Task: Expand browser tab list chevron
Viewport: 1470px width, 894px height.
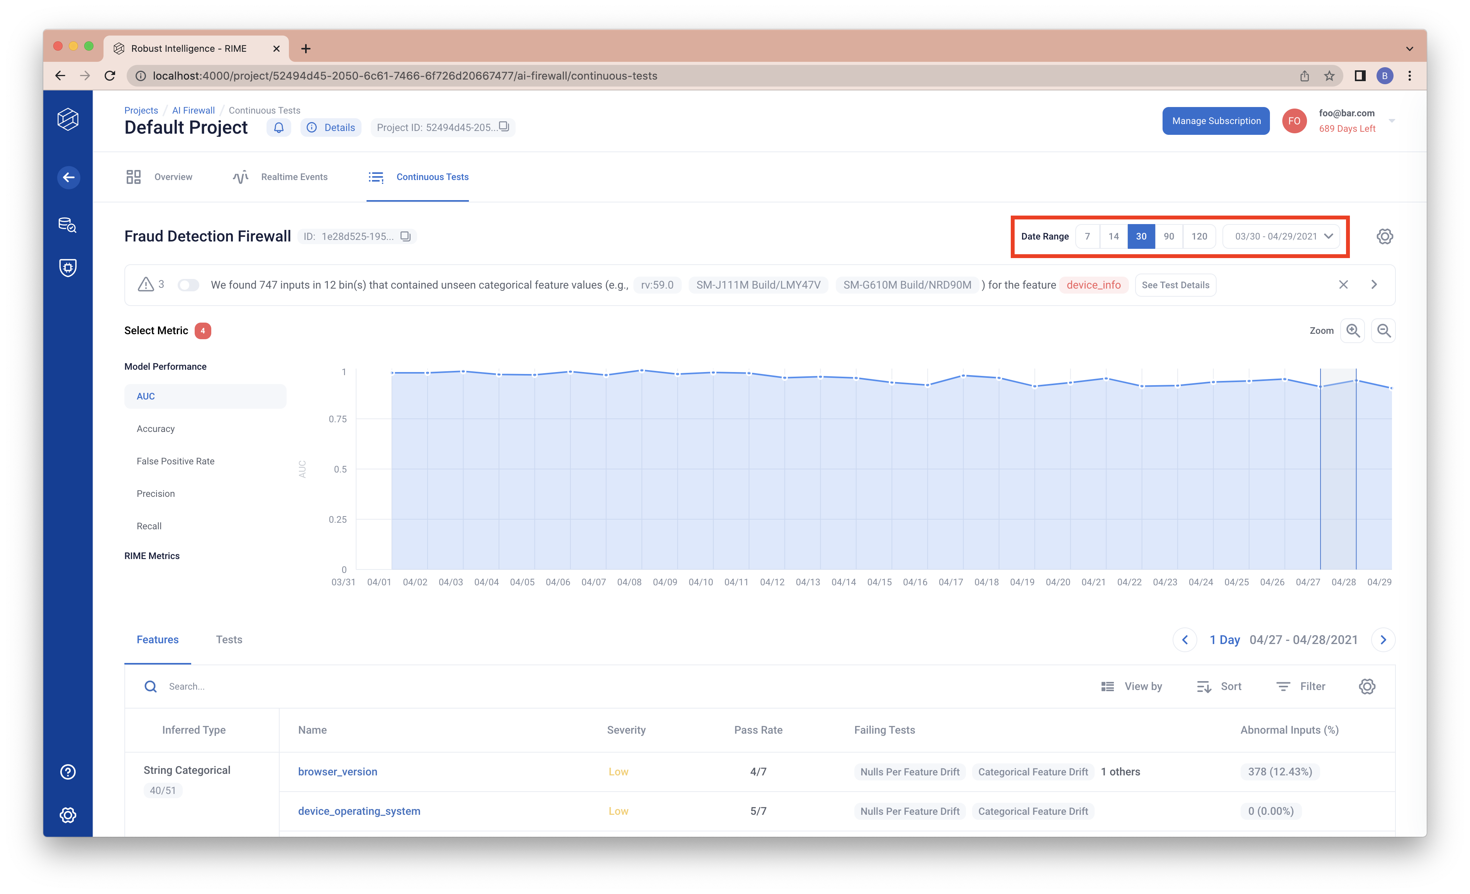Action: coord(1409,48)
